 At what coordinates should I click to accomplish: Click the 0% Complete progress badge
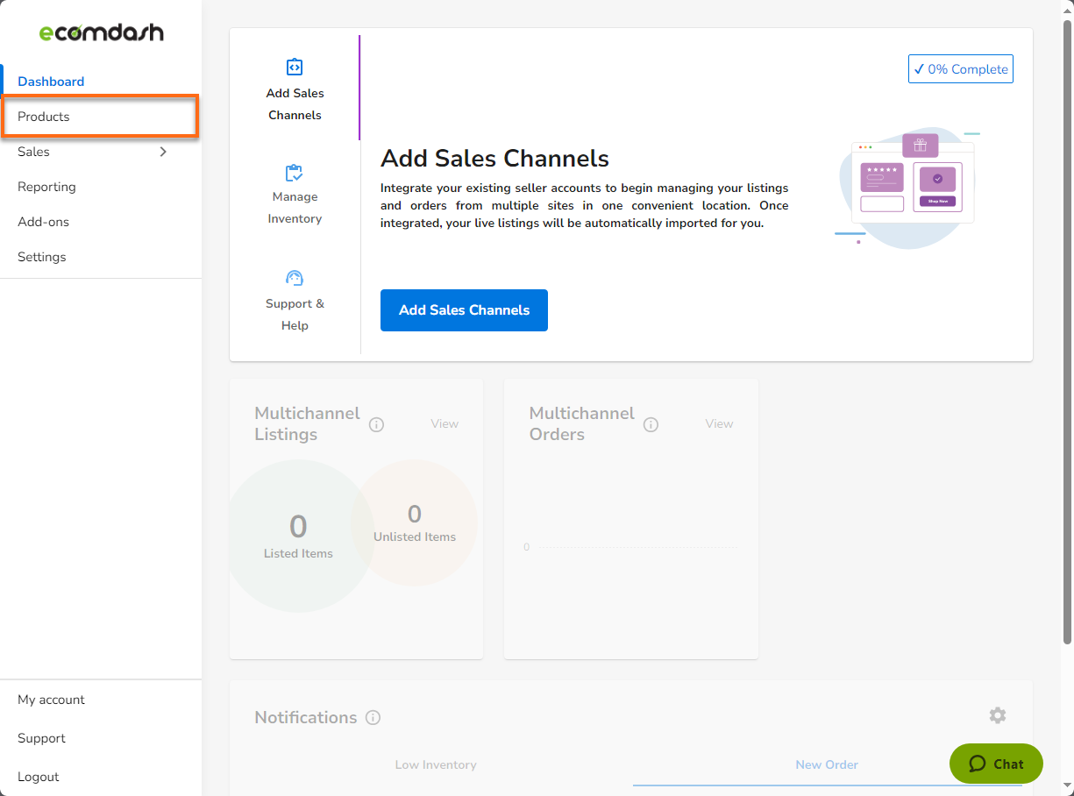click(x=960, y=68)
